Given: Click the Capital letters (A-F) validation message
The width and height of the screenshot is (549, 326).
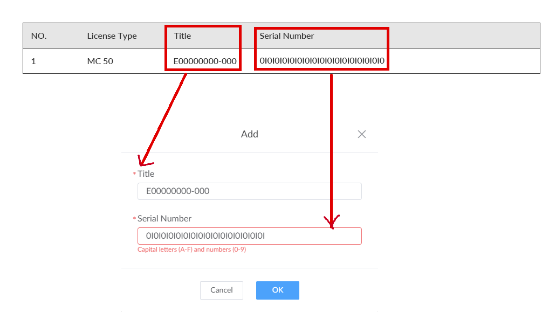Looking at the screenshot, I should [191, 249].
